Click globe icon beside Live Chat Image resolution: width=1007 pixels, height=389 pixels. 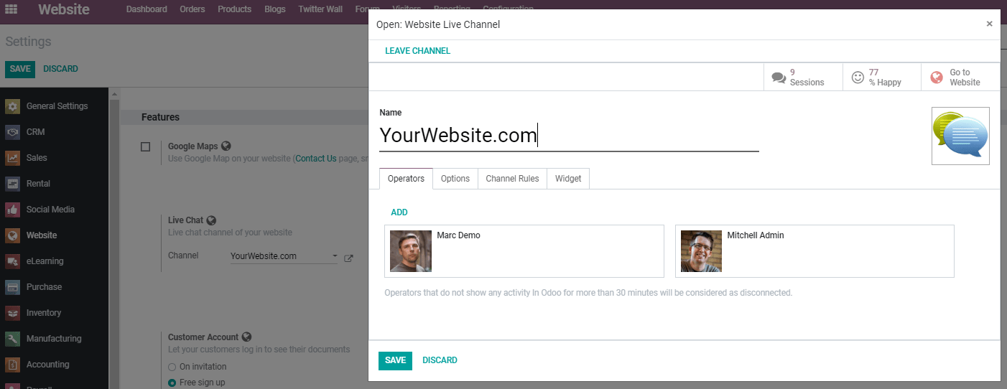(211, 220)
